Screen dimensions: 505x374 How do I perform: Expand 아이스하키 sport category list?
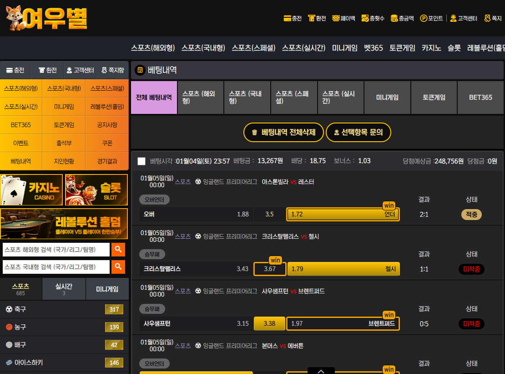tap(64, 363)
